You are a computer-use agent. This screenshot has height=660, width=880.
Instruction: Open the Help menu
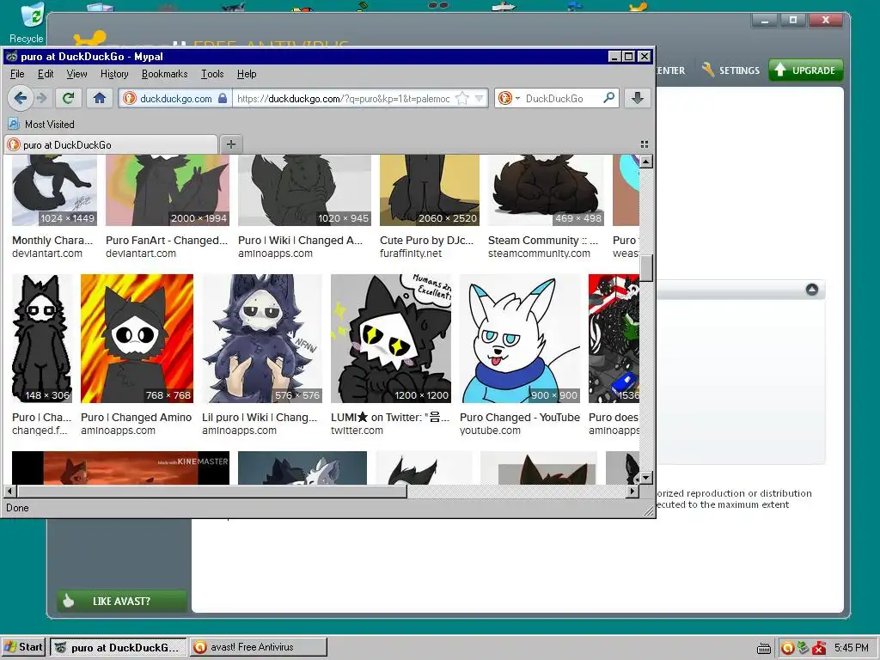247,74
